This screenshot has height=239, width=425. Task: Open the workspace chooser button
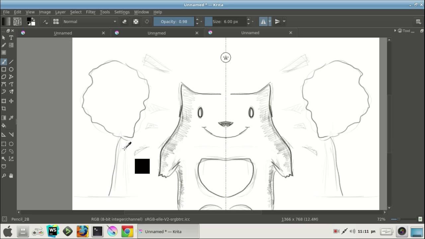[x=419, y=22]
